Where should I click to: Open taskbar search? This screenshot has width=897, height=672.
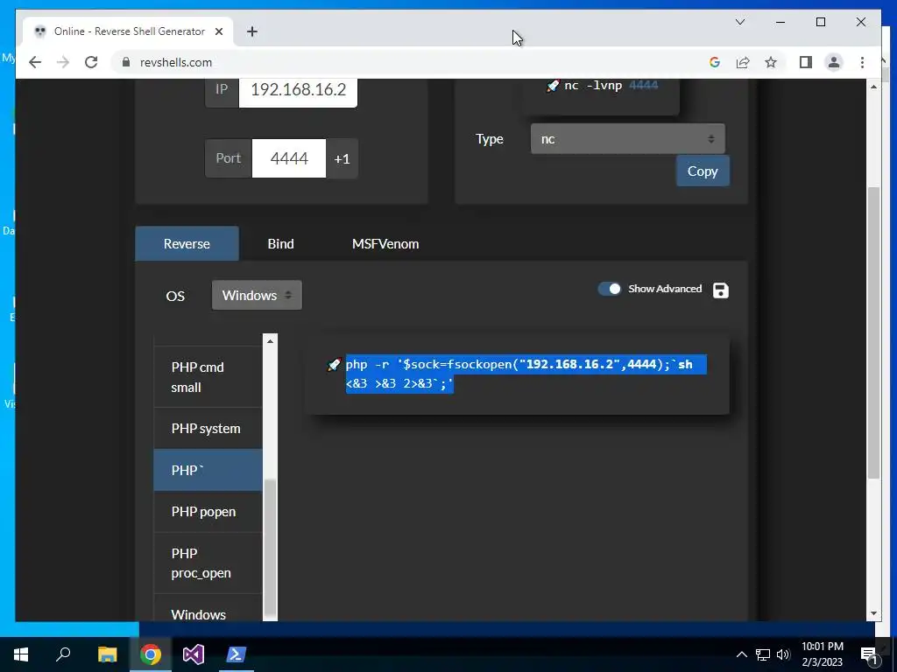63,654
